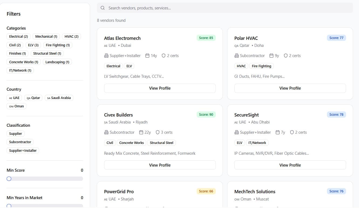Toggle the HVAC (2) category filter
The height and width of the screenshot is (208, 359).
pyautogui.click(x=71, y=37)
